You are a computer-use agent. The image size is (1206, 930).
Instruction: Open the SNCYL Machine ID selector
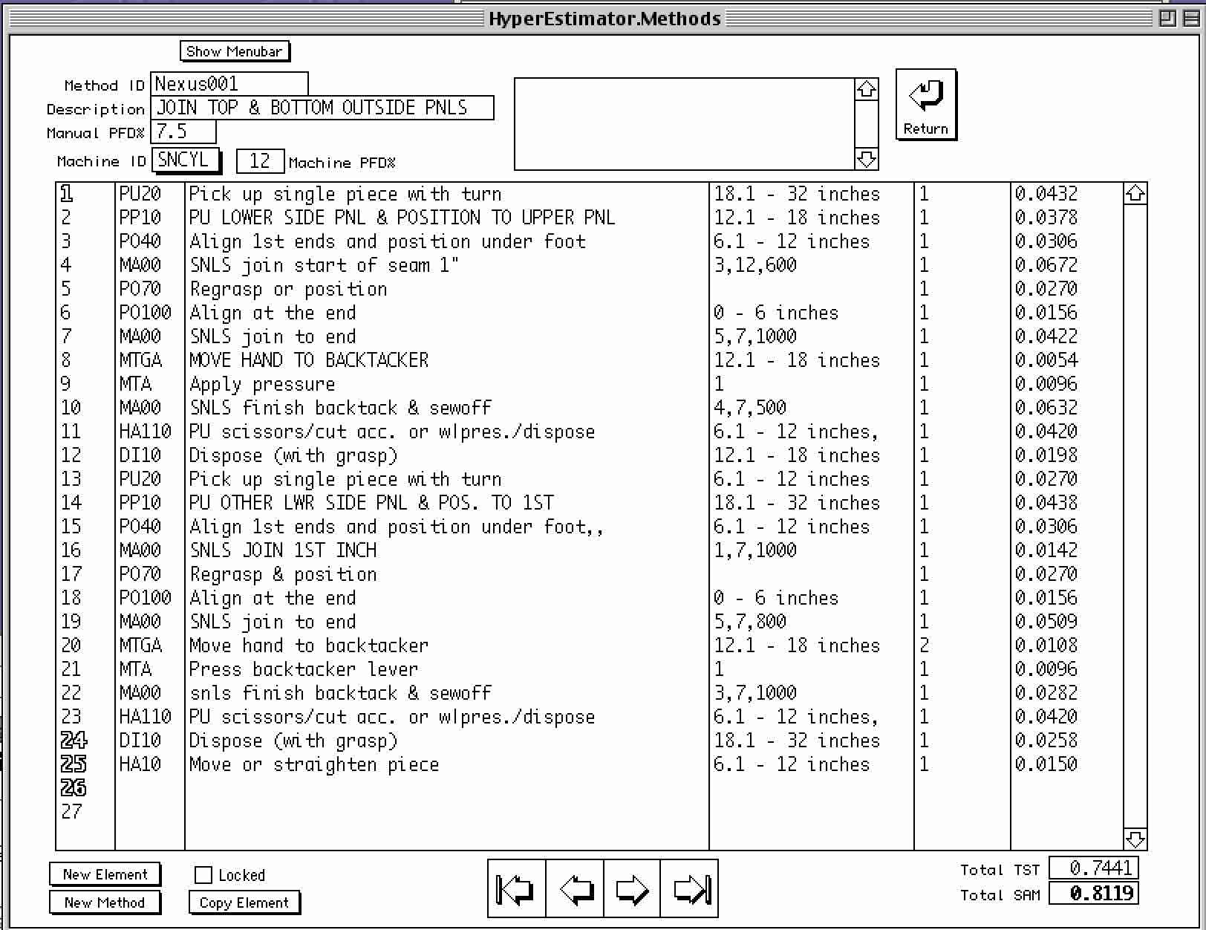click(186, 160)
